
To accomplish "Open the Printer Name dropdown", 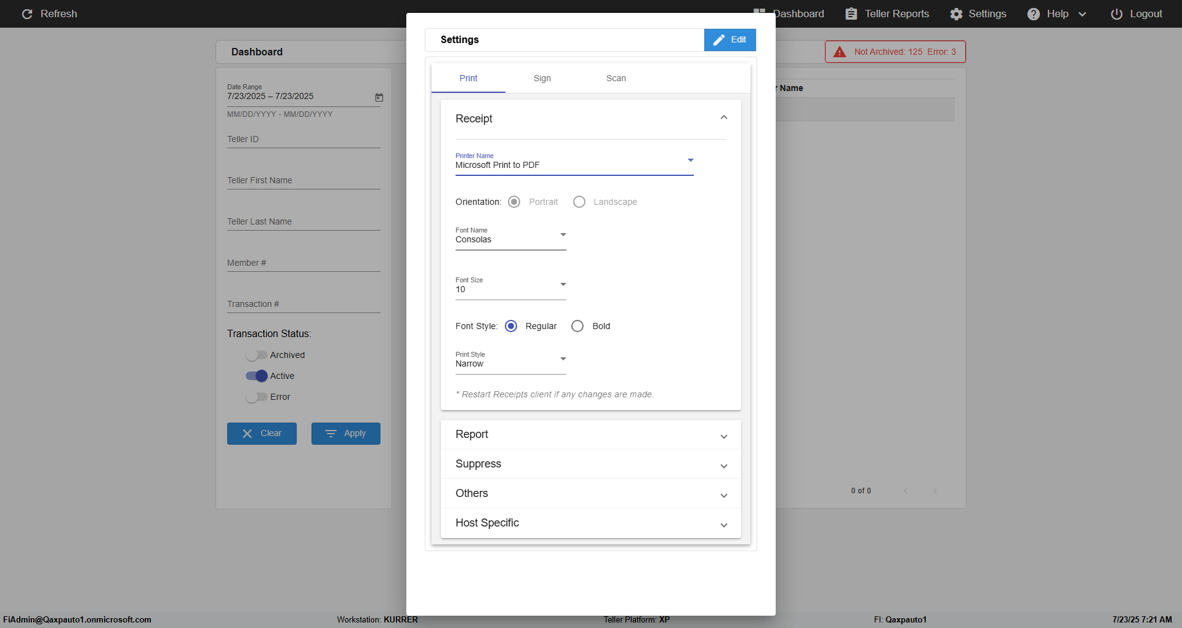I will coord(574,161).
